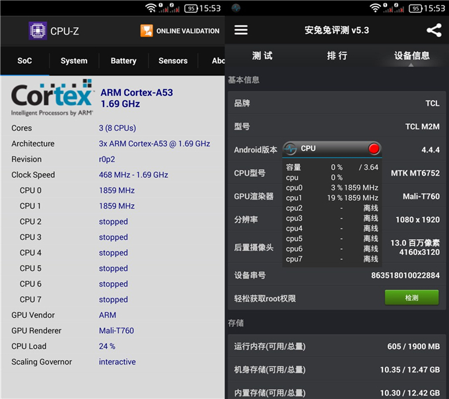Open the 测试 tab in AnTuTu
This screenshot has width=449, height=399.
coord(262,56)
